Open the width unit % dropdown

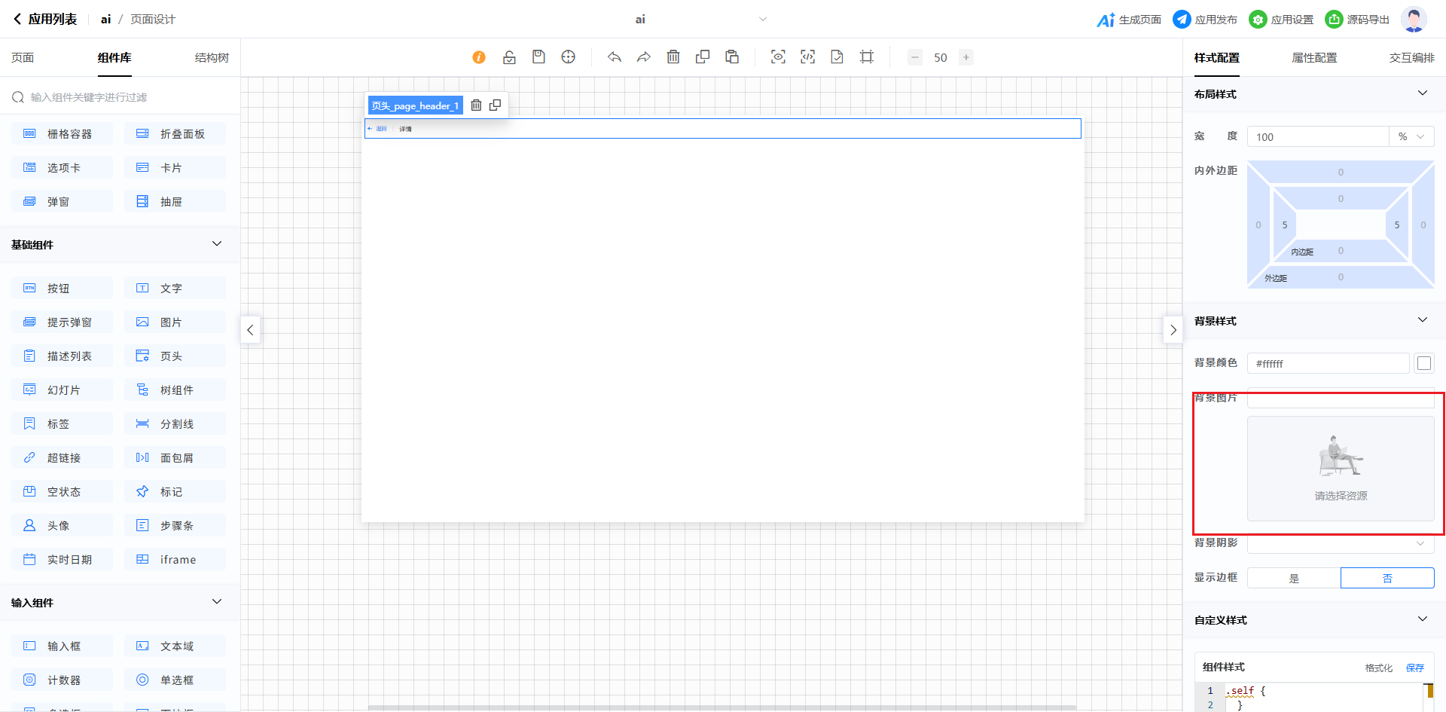1411,137
